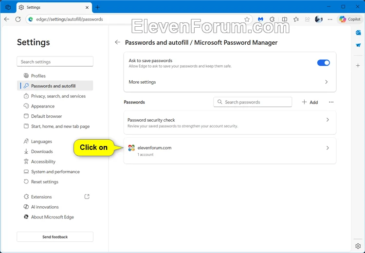This screenshot has height=253, width=365.
Task: Customize sidebar with the plus icon
Action: tap(358, 66)
